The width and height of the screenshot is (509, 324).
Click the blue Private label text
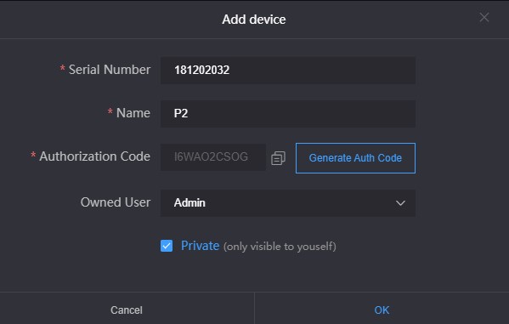coord(200,246)
